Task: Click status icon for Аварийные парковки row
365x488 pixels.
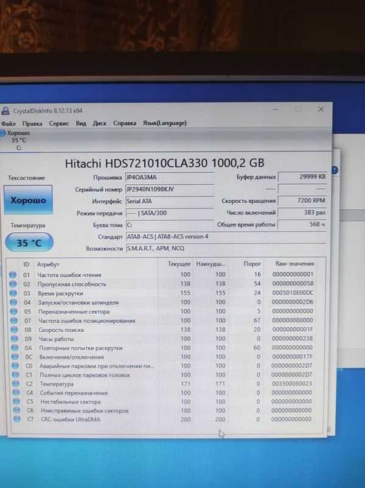Action: click(x=15, y=366)
